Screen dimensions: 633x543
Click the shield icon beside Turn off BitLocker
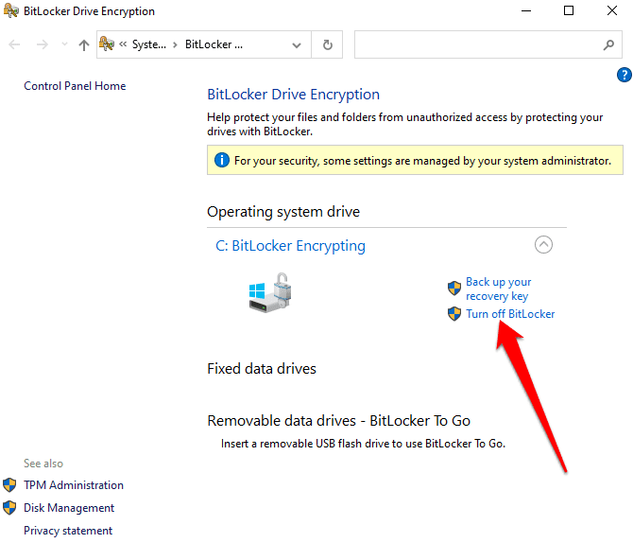[454, 314]
